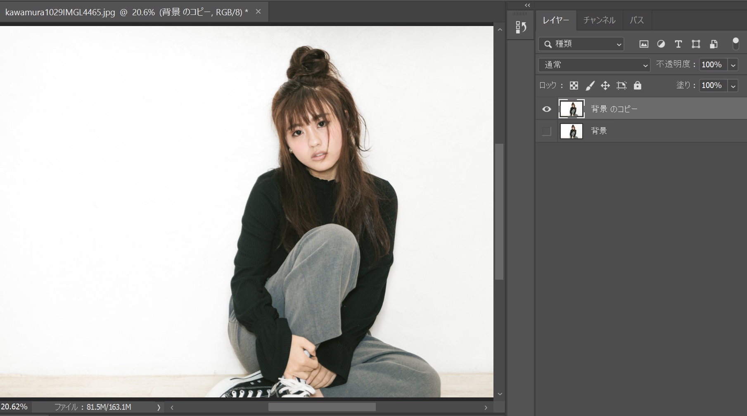The height and width of the screenshot is (416, 747).
Task: Toggle the layer filtering on/off switch
Action: [x=735, y=43]
